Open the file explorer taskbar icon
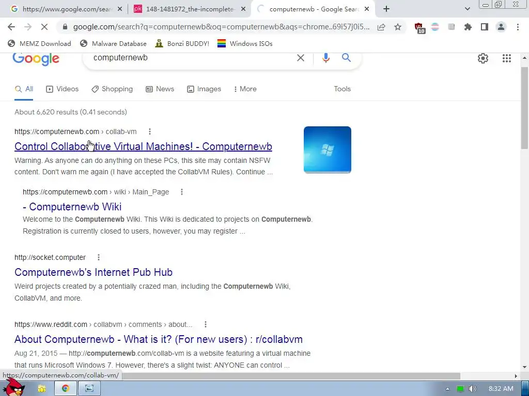Viewport: 529px width, 396px height. 41,389
